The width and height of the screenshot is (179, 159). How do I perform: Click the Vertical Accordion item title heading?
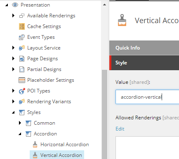pyautogui.click(x=157, y=21)
